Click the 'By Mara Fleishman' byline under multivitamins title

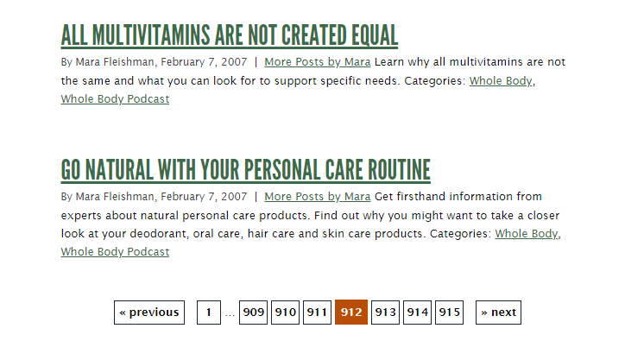[x=108, y=62]
